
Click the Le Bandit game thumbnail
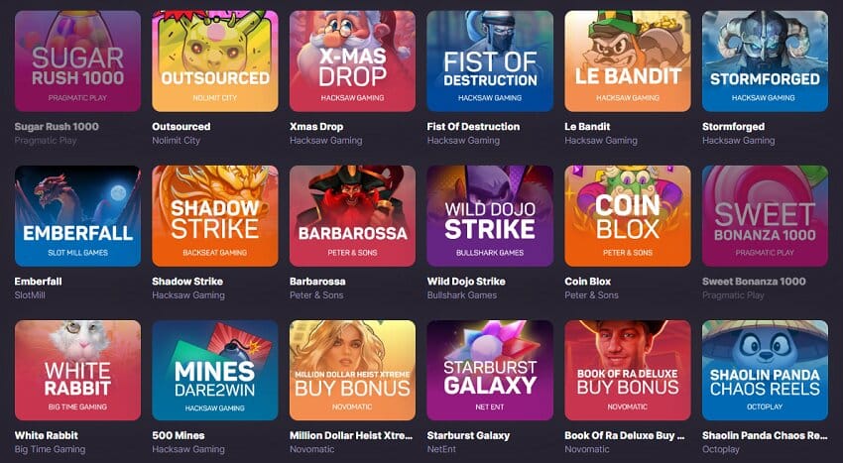(628, 61)
